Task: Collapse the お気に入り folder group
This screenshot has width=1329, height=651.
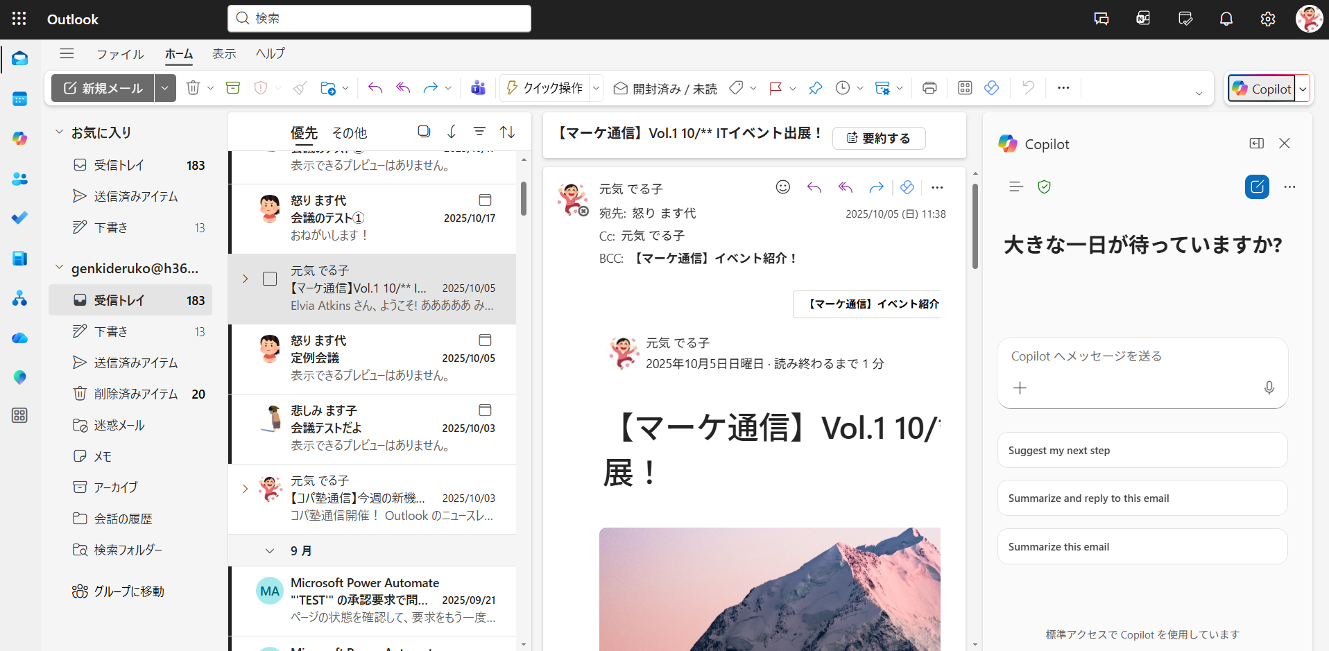Action: coord(59,132)
